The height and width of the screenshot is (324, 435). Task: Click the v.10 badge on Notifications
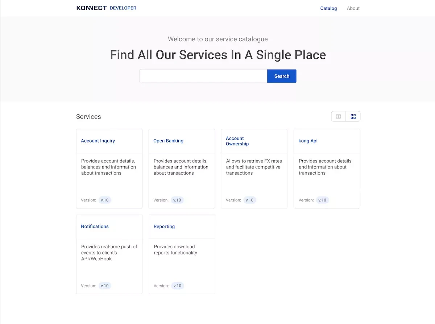[105, 286]
